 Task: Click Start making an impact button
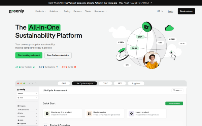[x=29, y=55]
